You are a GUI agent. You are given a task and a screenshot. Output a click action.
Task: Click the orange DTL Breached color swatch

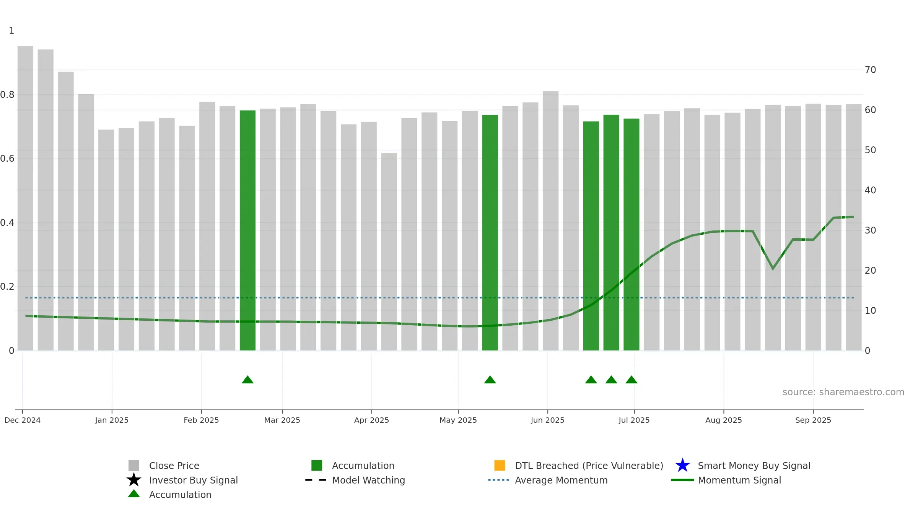(500, 466)
